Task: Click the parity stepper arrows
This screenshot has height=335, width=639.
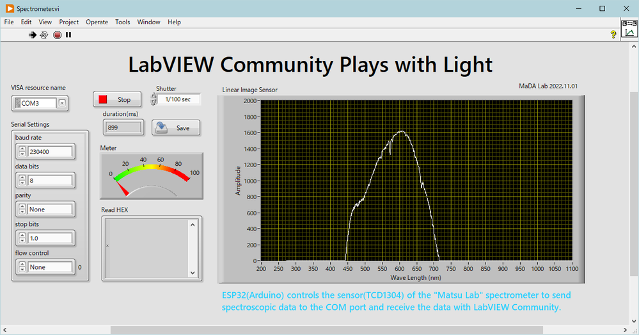Action: click(x=22, y=209)
